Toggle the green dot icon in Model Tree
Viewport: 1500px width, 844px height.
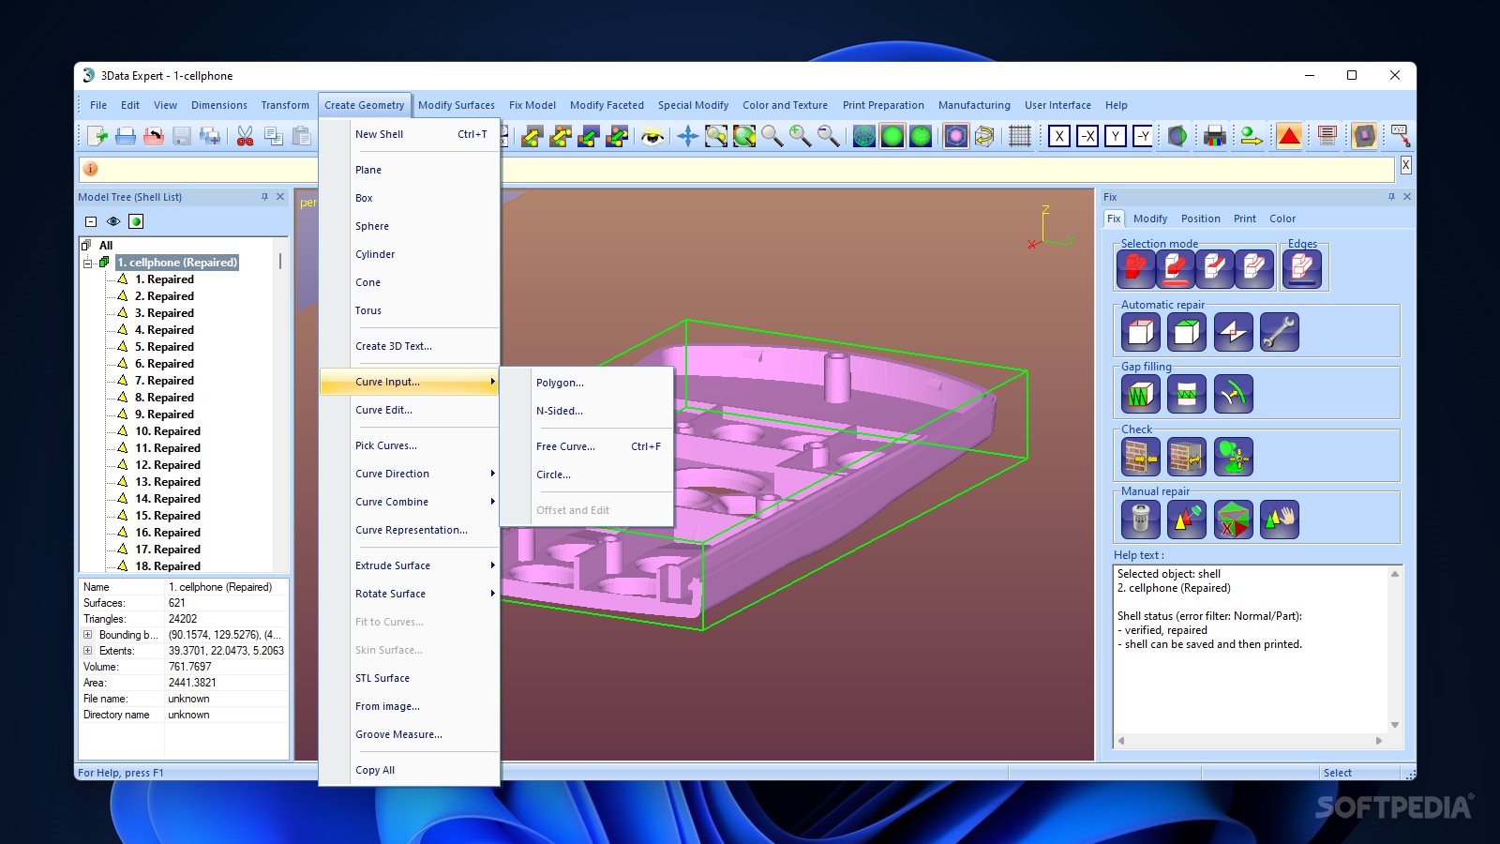[136, 221]
